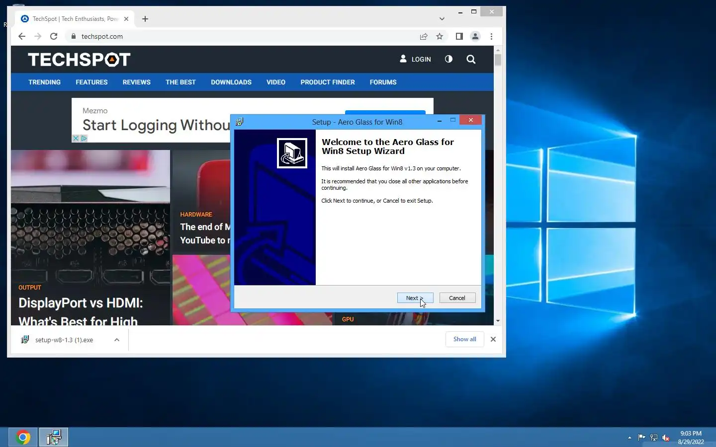
Task: Open the share this page icon
Action: pyautogui.click(x=424, y=36)
